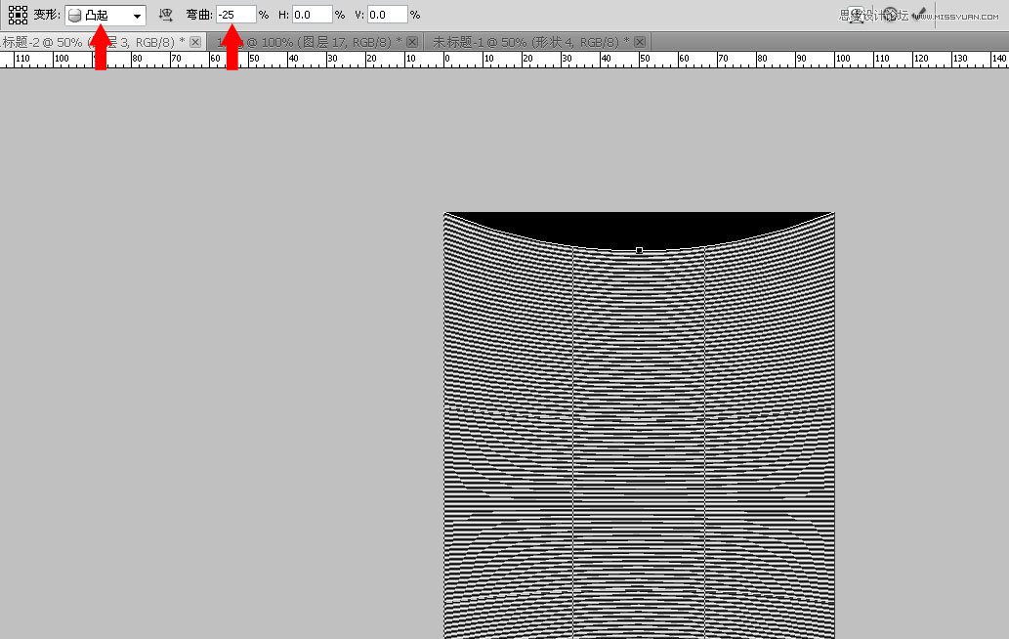Screen dimensions: 1009x639
Task: Toggle the warp orientation icon
Action: point(166,15)
